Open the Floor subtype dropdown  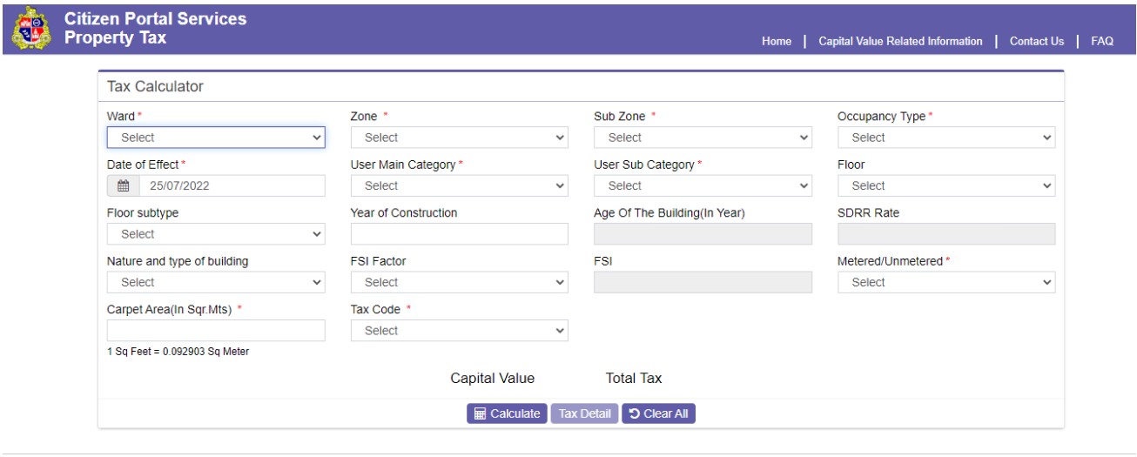[x=216, y=234]
